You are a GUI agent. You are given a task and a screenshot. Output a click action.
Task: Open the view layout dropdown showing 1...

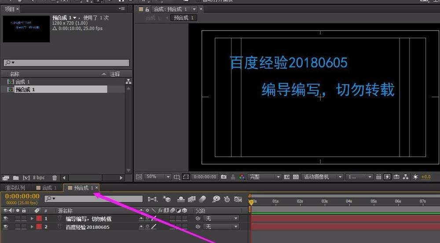coord(359,177)
